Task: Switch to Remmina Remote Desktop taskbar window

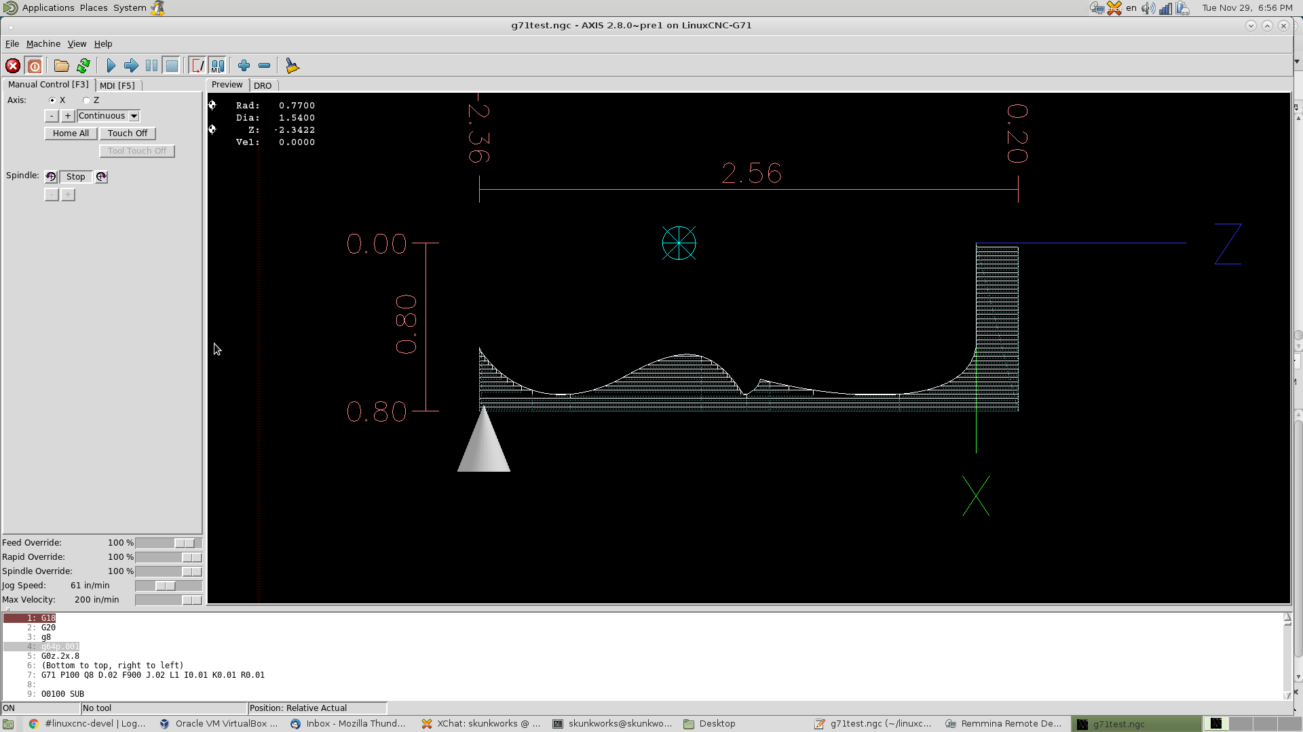Action: point(1004,724)
